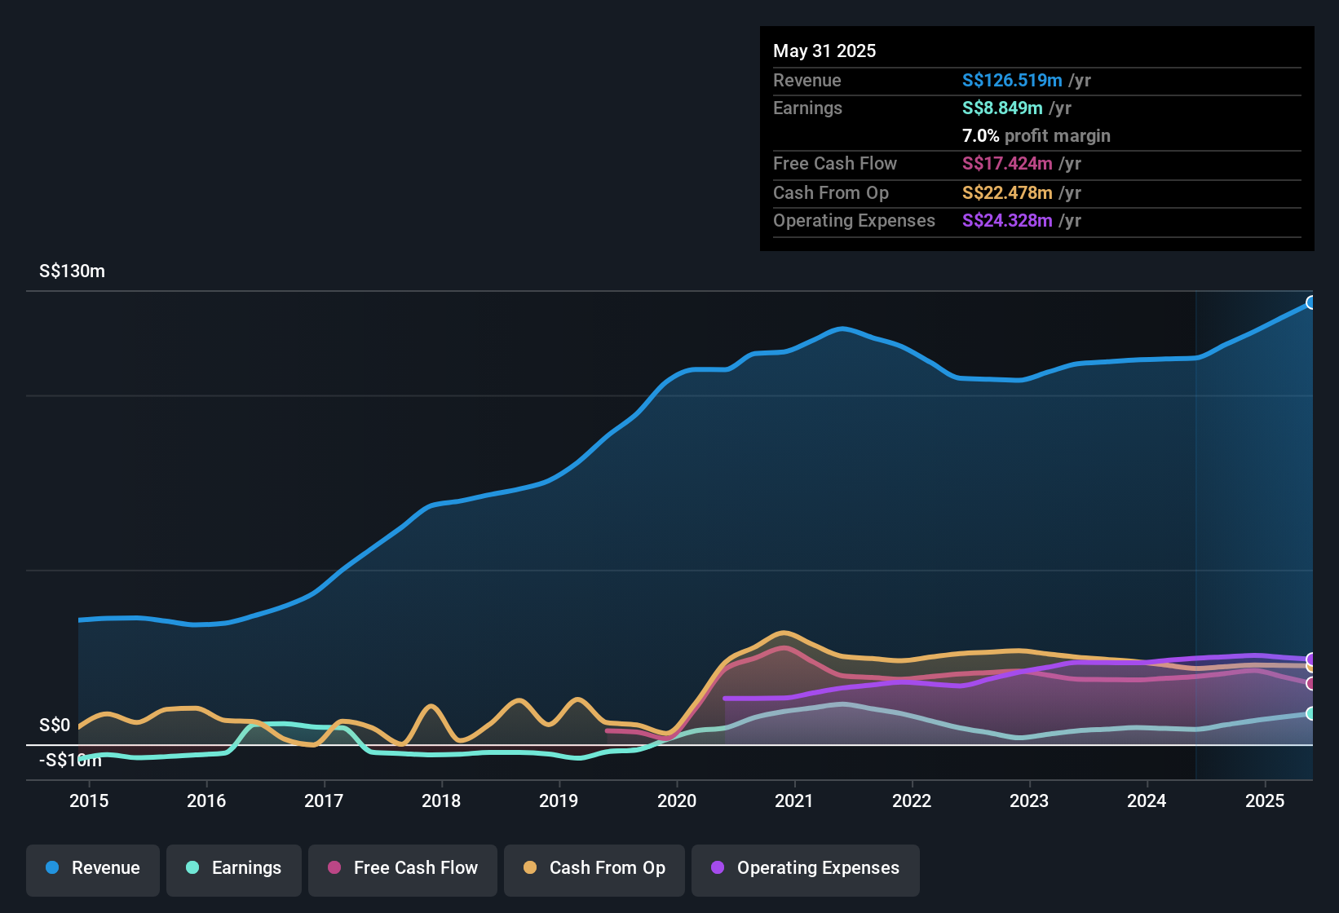Click the 2020 x-axis year label
Screen dimensions: 1339x913
677,801
